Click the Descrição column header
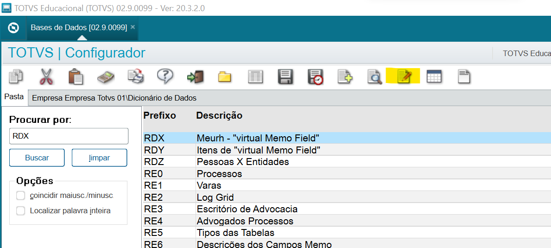Screen dimensions: 551x248 click(219, 115)
